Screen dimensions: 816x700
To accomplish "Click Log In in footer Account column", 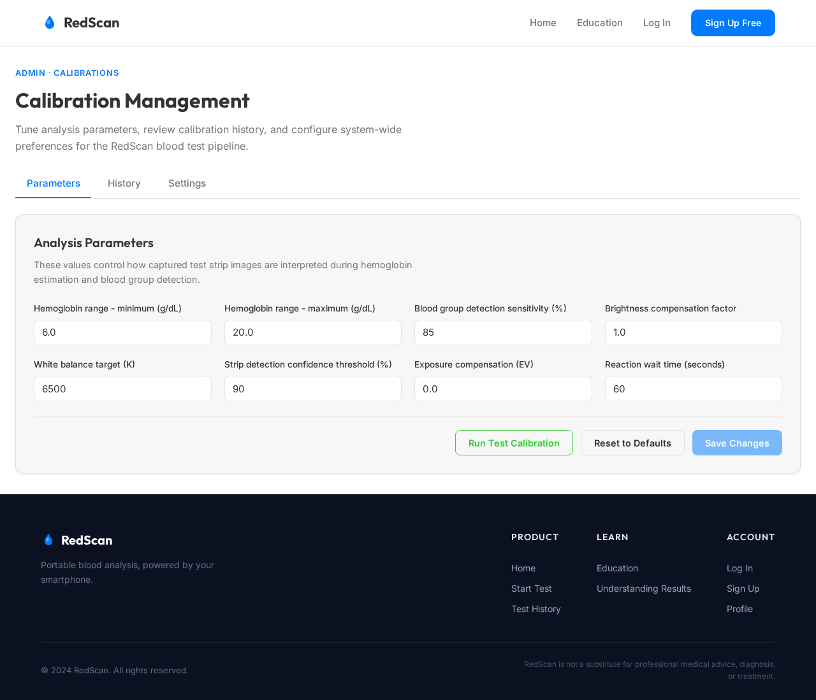I will [739, 568].
